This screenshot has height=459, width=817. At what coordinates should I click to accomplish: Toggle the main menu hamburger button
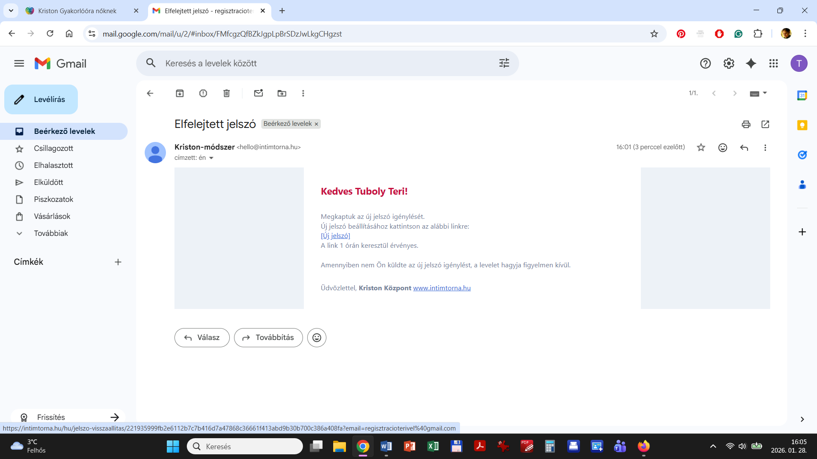[19, 63]
